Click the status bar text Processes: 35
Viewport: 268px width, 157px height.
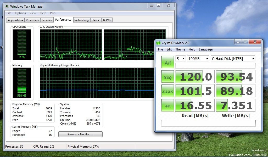point(14,147)
